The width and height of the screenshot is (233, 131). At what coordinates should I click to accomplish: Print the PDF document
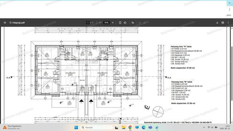pyautogui.click(x=223, y=23)
